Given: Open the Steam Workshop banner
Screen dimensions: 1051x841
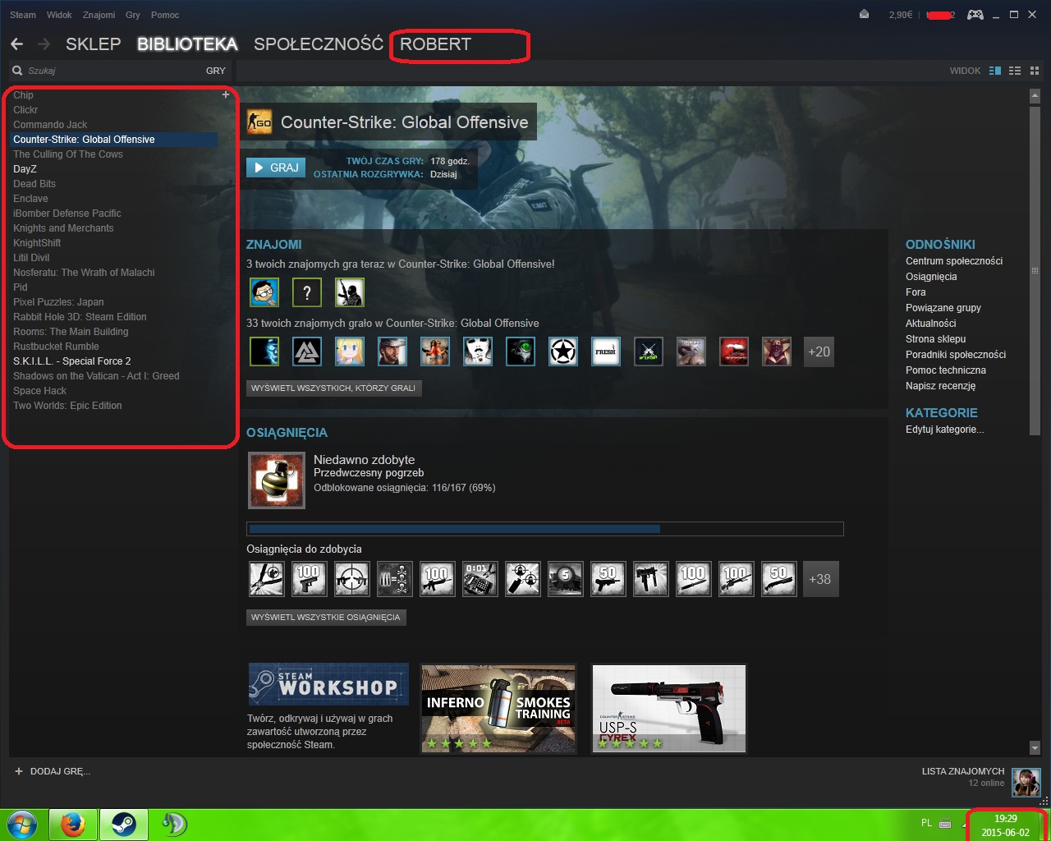Looking at the screenshot, I should (x=328, y=684).
